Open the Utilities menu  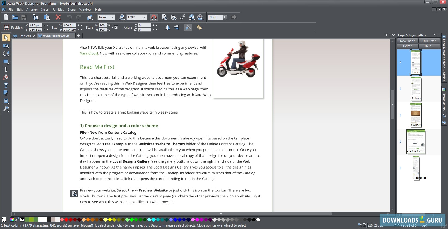(x=58, y=10)
